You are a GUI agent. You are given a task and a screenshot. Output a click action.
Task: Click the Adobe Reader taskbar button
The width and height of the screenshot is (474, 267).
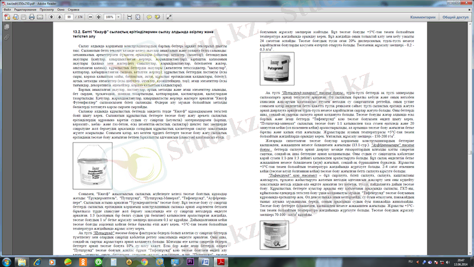pos(221,262)
